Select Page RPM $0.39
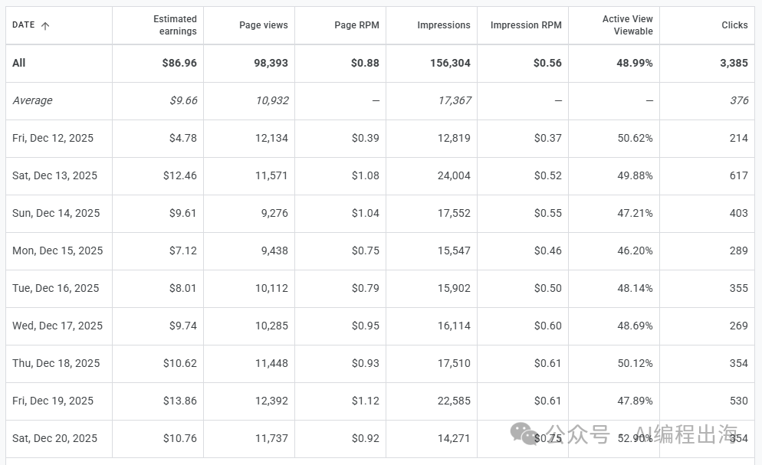The height and width of the screenshot is (465, 762). point(366,139)
